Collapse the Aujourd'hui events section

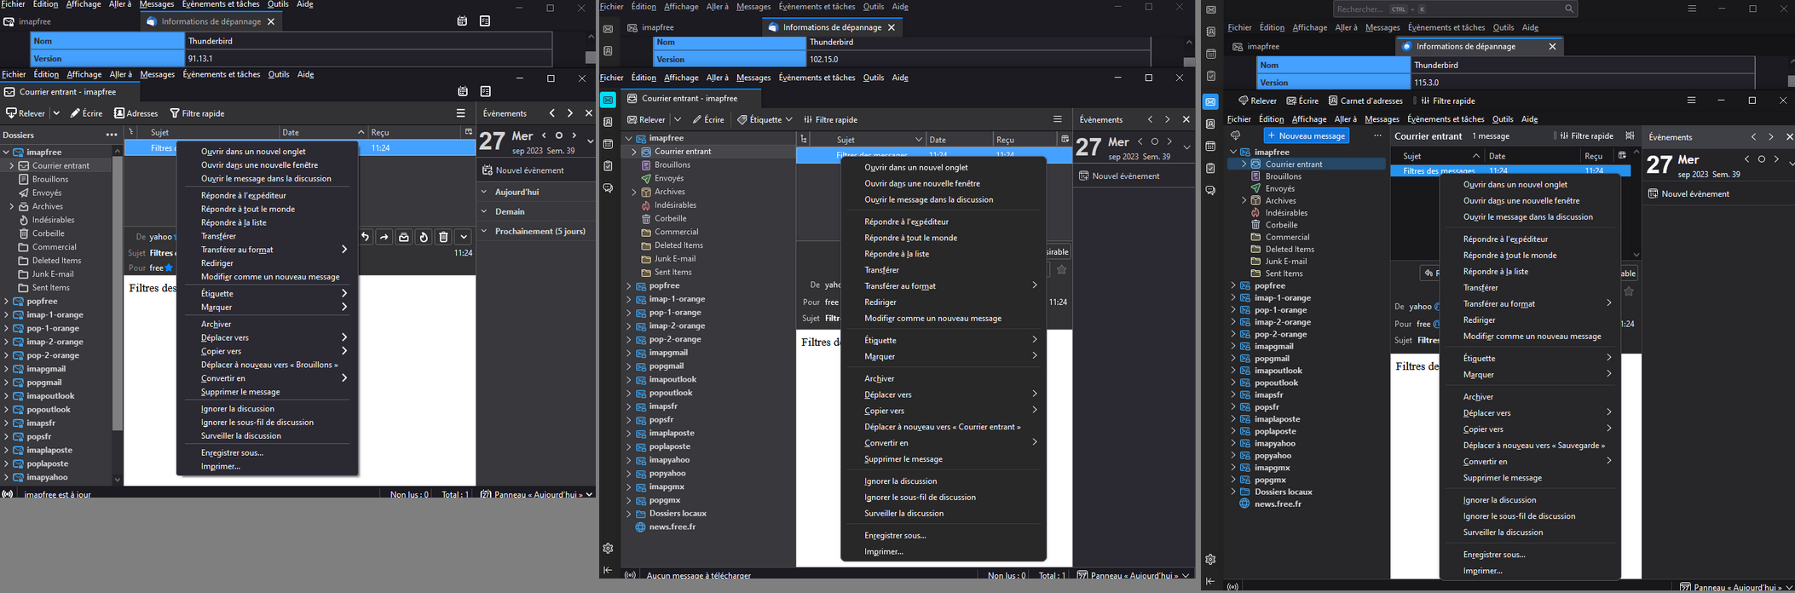(485, 193)
